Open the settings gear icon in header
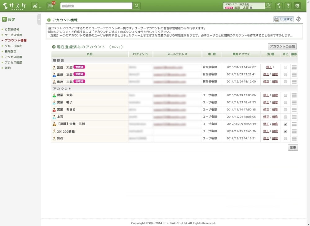This screenshot has width=310, height=226. (297, 6)
